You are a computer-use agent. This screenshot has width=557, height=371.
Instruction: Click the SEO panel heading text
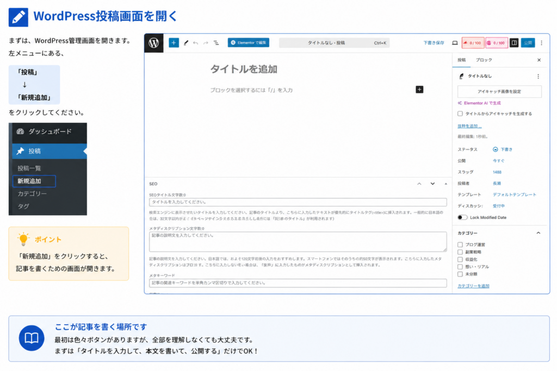click(153, 184)
